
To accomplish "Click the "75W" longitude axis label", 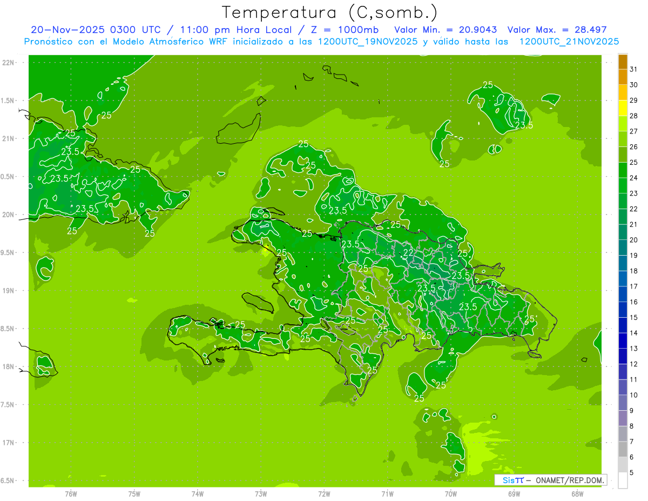I will point(134,494).
